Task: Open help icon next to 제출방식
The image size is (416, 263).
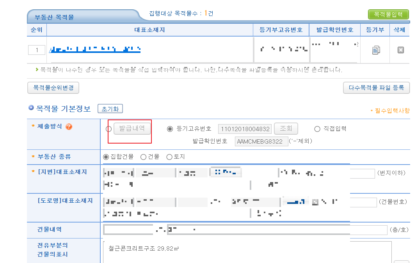Action: (x=69, y=127)
